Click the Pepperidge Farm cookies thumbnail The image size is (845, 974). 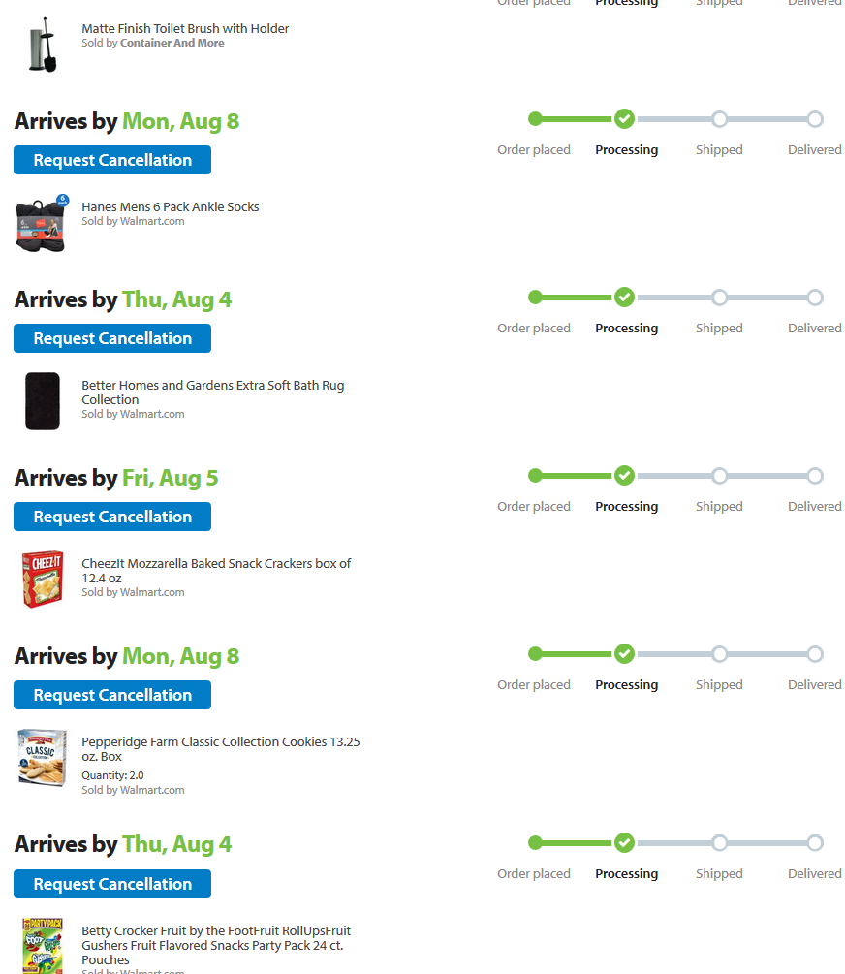click(43, 758)
